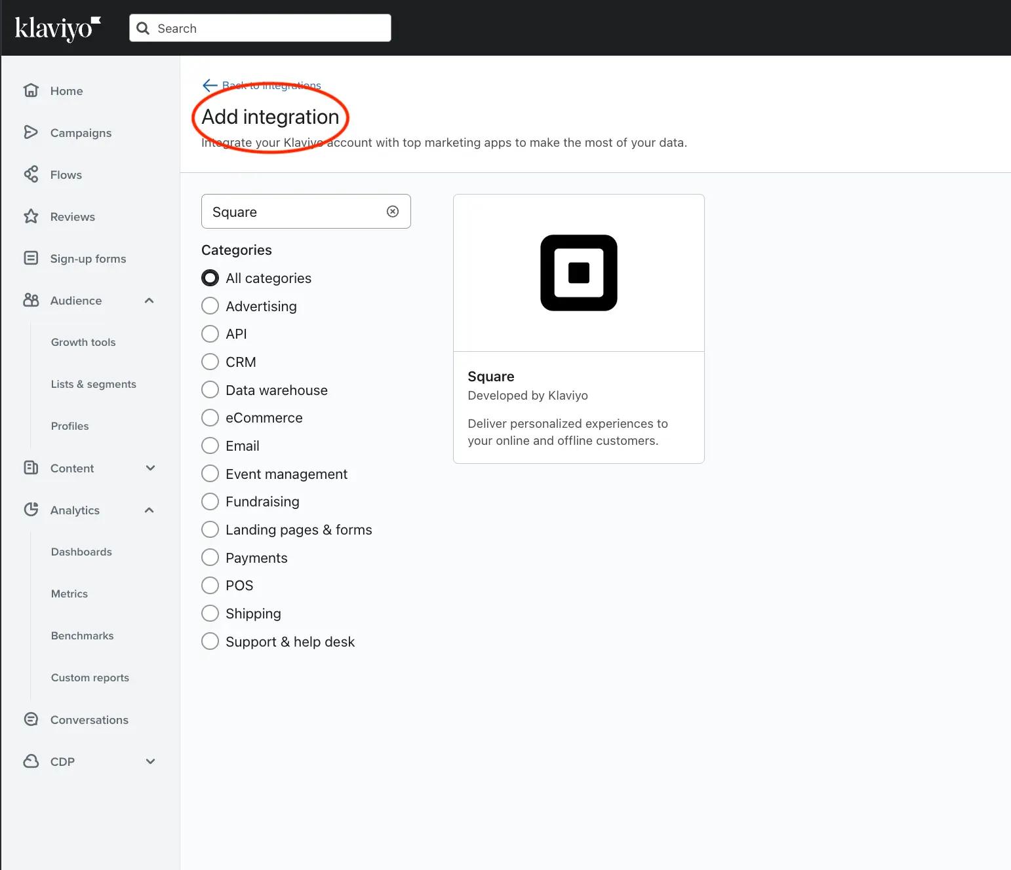Open the Square integration card

(578, 328)
